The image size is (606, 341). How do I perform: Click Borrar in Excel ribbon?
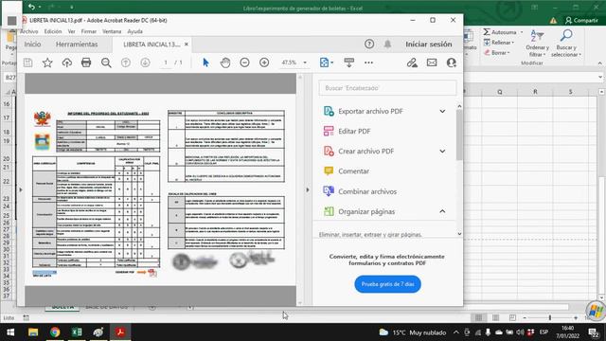[497, 53]
